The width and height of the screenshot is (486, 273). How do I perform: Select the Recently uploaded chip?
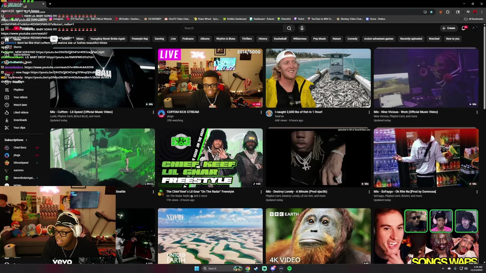411,39
